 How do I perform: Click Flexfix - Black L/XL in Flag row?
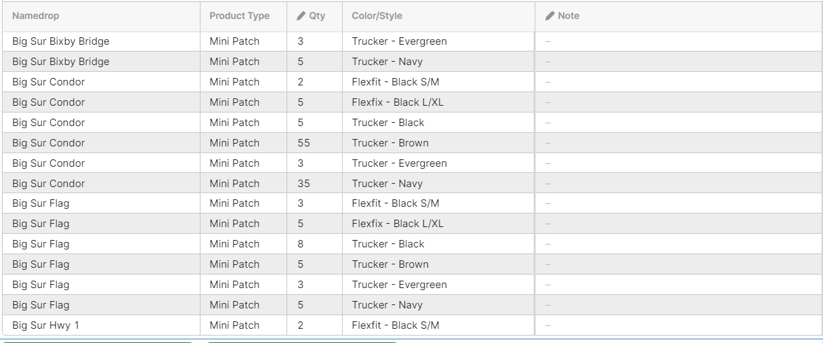[398, 224]
